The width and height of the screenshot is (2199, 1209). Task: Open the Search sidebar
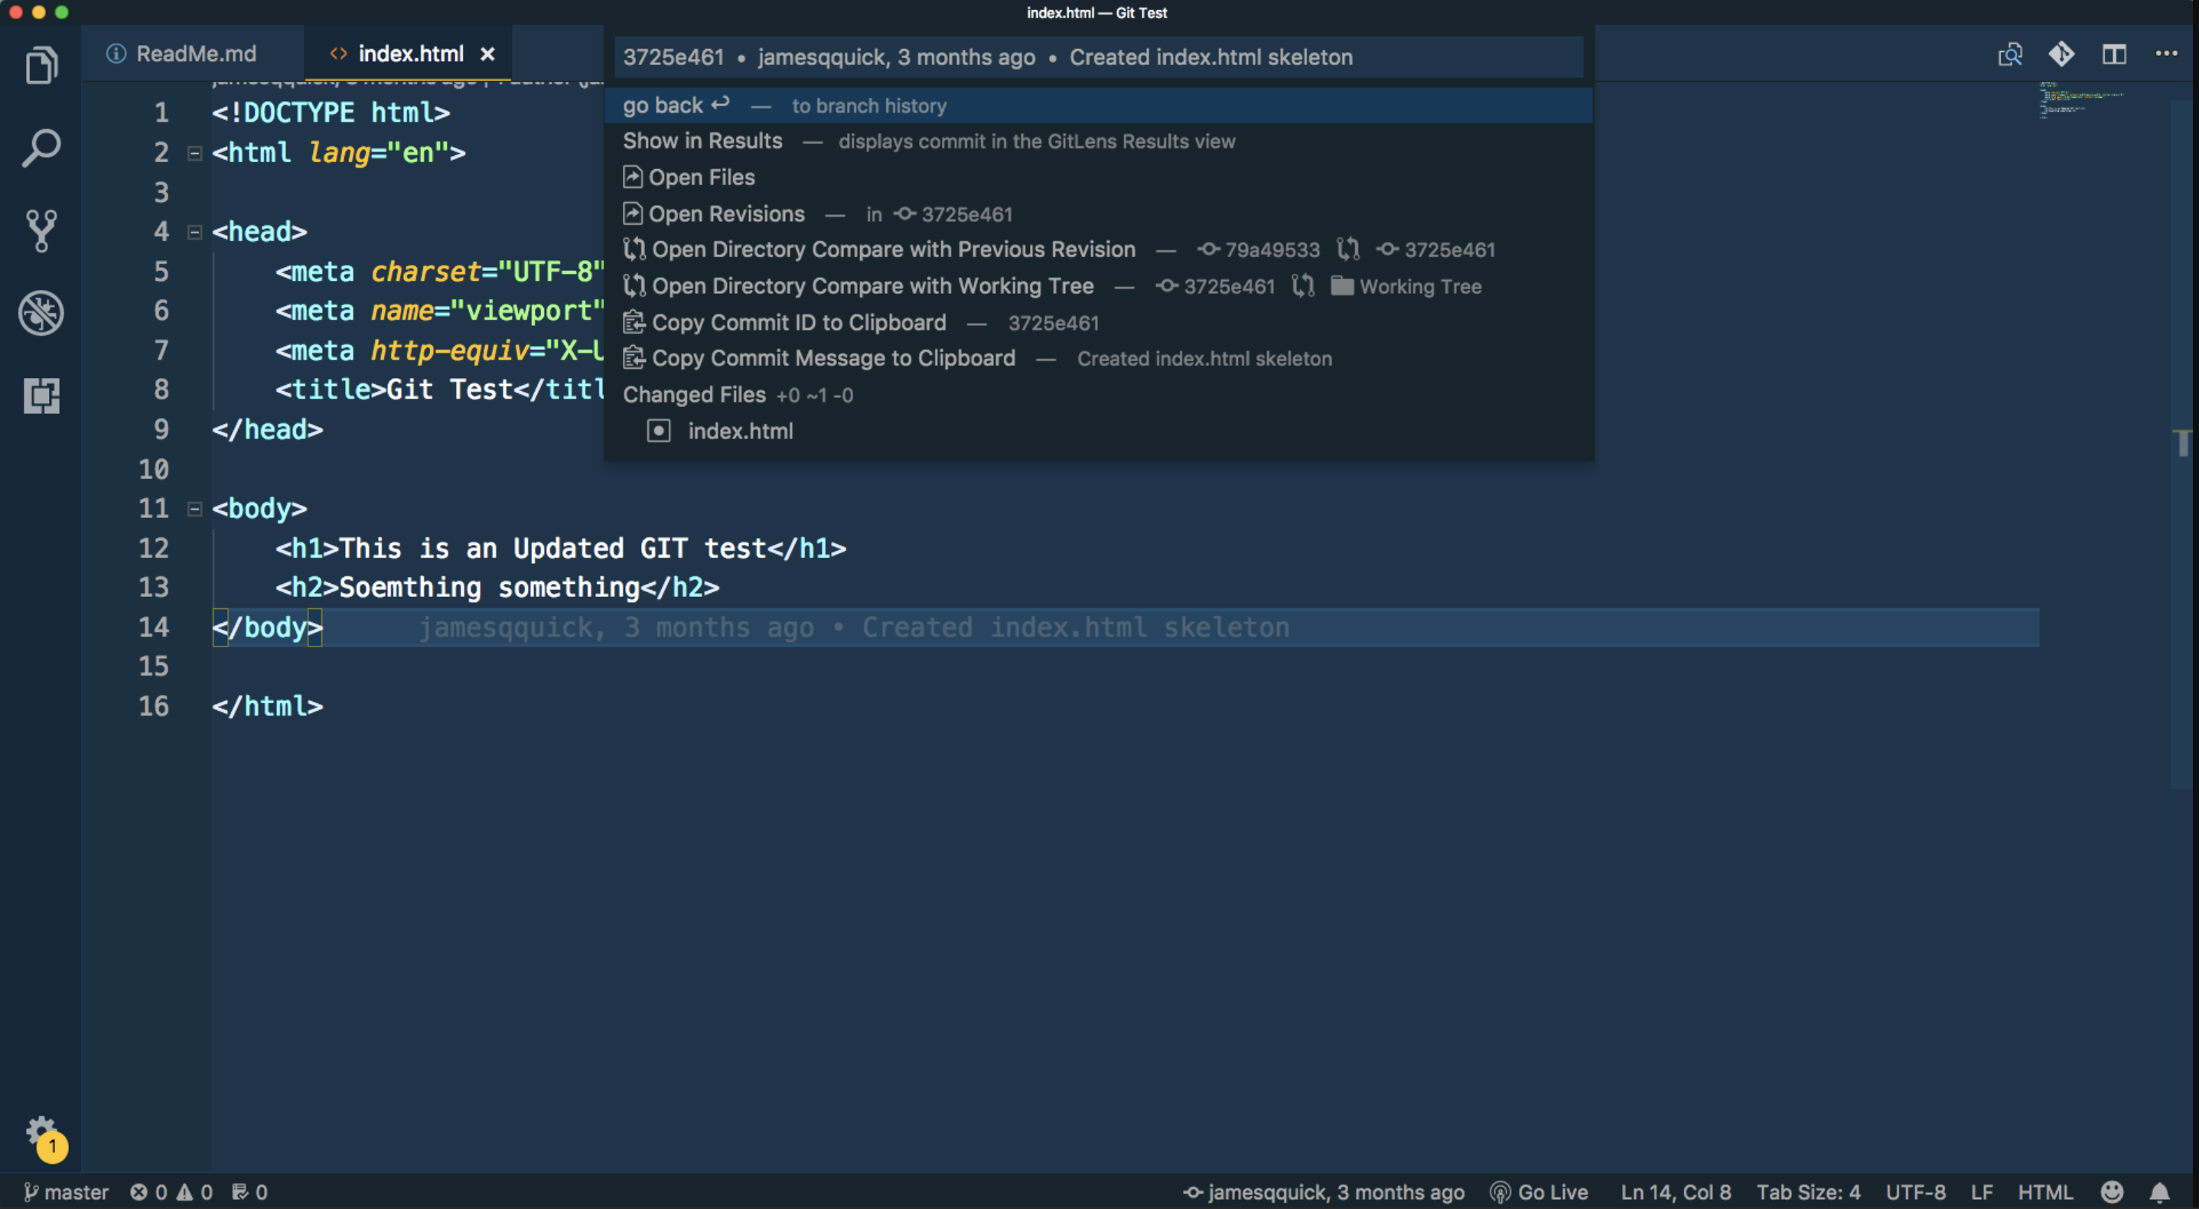pos(40,147)
